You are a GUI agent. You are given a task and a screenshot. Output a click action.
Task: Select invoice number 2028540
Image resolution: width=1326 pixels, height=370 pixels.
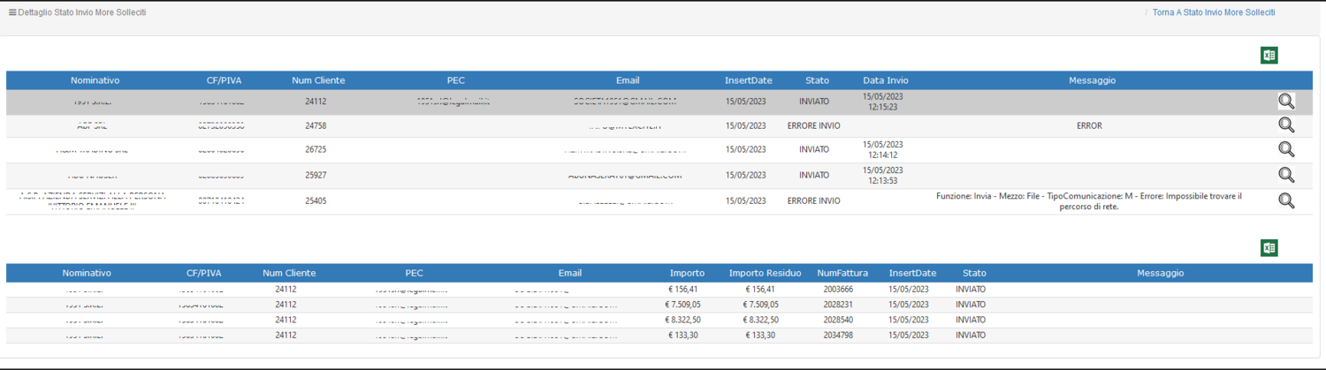[837, 320]
